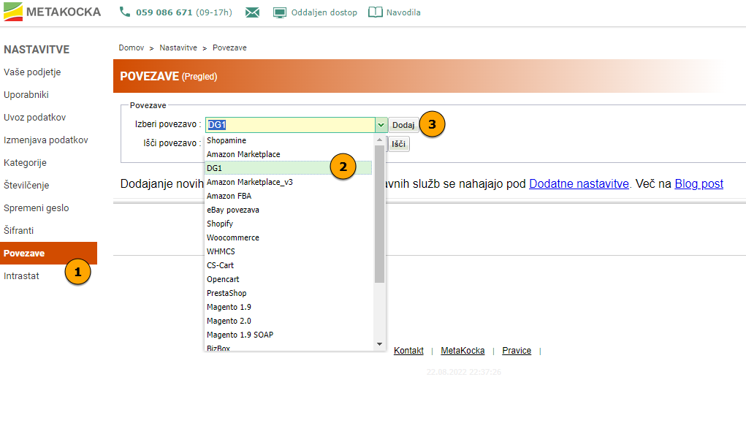Select Opencart option

coord(289,279)
